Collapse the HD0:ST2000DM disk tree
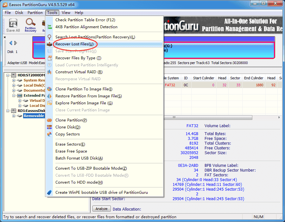Image resolution: width=285 pixels, height=222 pixels. [x=8, y=75]
